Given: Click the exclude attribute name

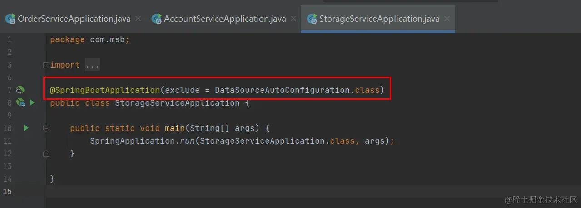Looking at the screenshot, I should (182, 90).
